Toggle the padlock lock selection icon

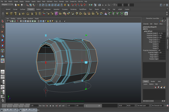(65, 5)
